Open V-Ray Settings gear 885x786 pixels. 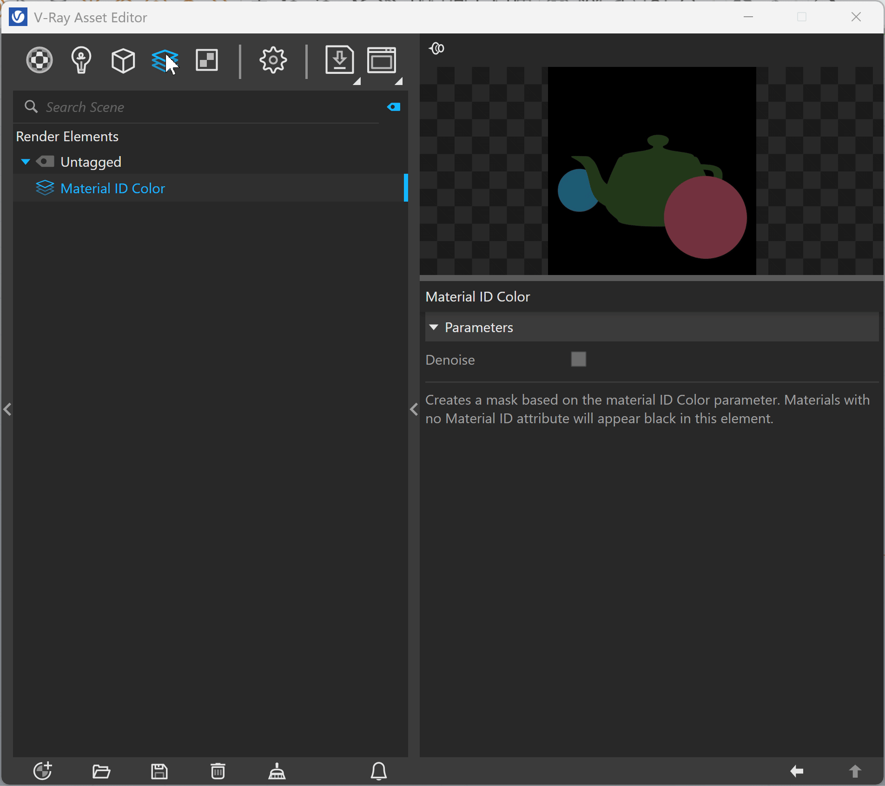[273, 60]
